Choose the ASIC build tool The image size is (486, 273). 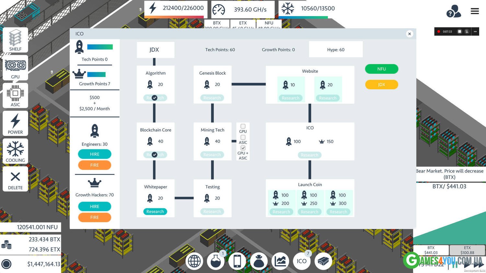[x=15, y=96]
